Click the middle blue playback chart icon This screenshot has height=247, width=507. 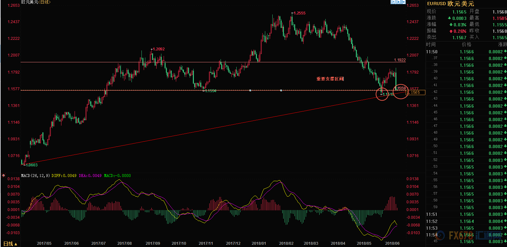point(398,2)
